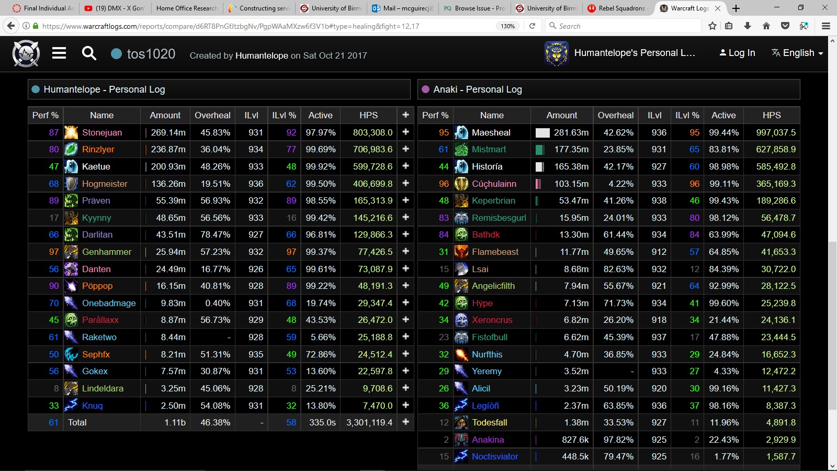The image size is (837, 471).
Task: Click Stonejuan's class icon
Action: [71, 132]
